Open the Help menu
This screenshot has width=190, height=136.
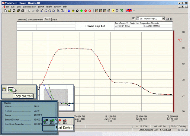point(65,7)
